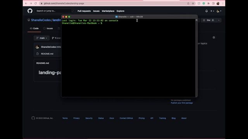Open the Docs footer link
The height and width of the screenshot is (139, 248).
tap(112, 118)
